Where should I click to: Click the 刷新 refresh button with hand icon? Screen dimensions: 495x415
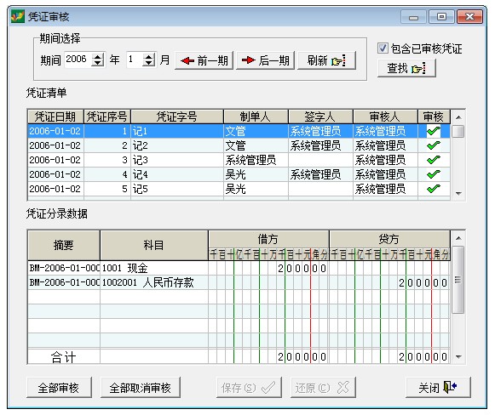tap(326, 60)
